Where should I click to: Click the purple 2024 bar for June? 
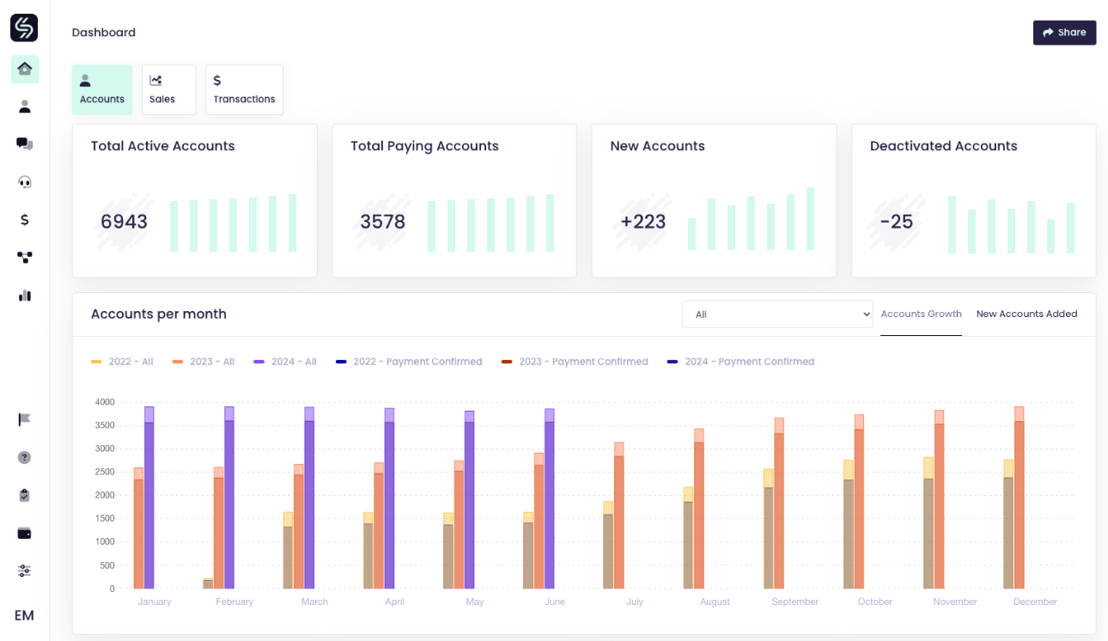point(550,498)
